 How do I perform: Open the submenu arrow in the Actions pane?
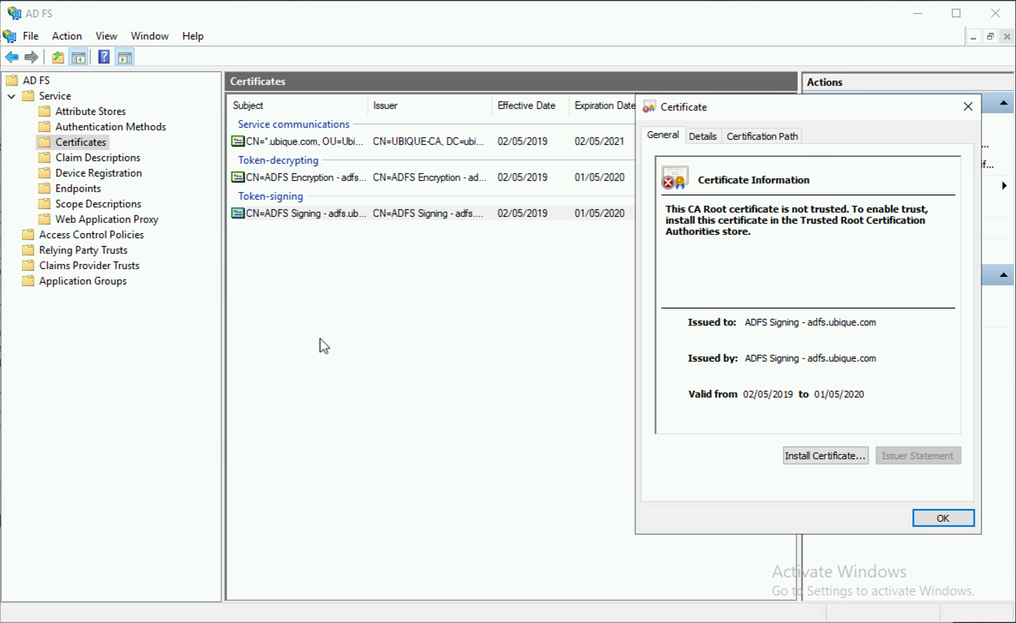1004,186
